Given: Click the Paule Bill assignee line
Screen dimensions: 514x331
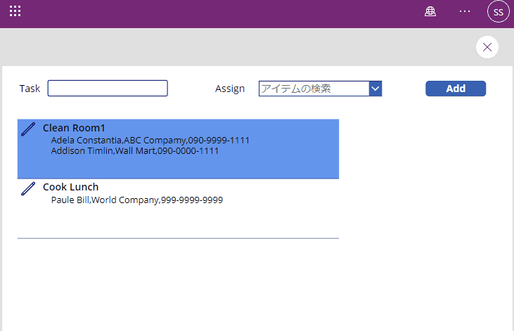Looking at the screenshot, I should click(137, 200).
